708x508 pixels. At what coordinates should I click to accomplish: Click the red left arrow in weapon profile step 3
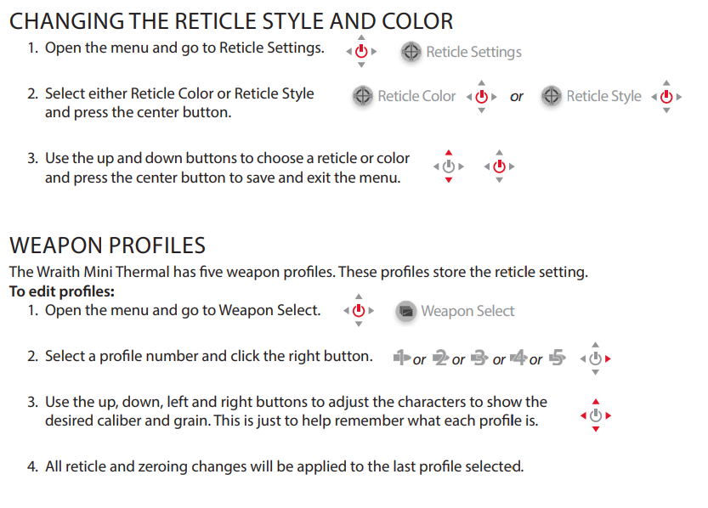583,415
